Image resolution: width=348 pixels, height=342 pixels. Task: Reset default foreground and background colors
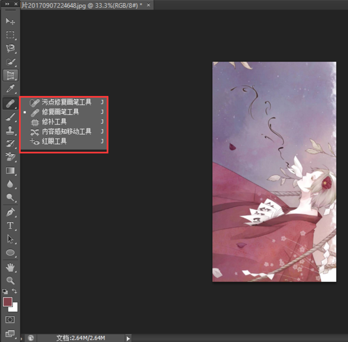click(5, 291)
